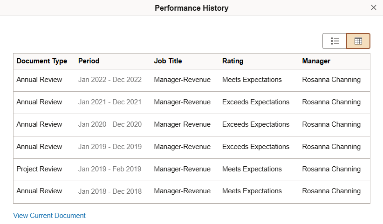Viewport: 383px width, 224px height.
Task: Click the Rating column header
Action: [x=233, y=61]
